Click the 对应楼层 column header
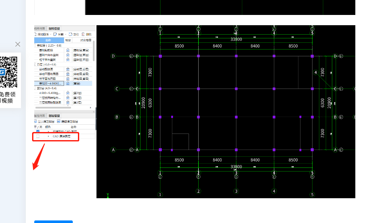390x223 pixels. coord(86,40)
